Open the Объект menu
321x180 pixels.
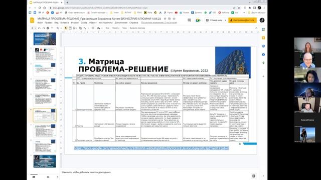(x=93, y=22)
